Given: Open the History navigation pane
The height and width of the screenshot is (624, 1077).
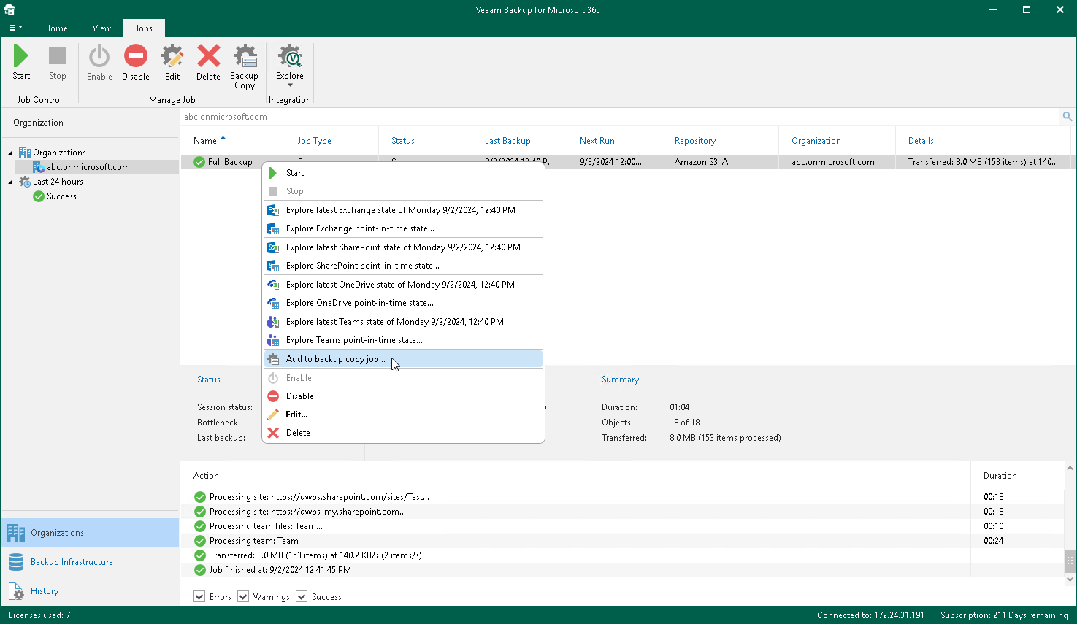Looking at the screenshot, I should 90,591.
